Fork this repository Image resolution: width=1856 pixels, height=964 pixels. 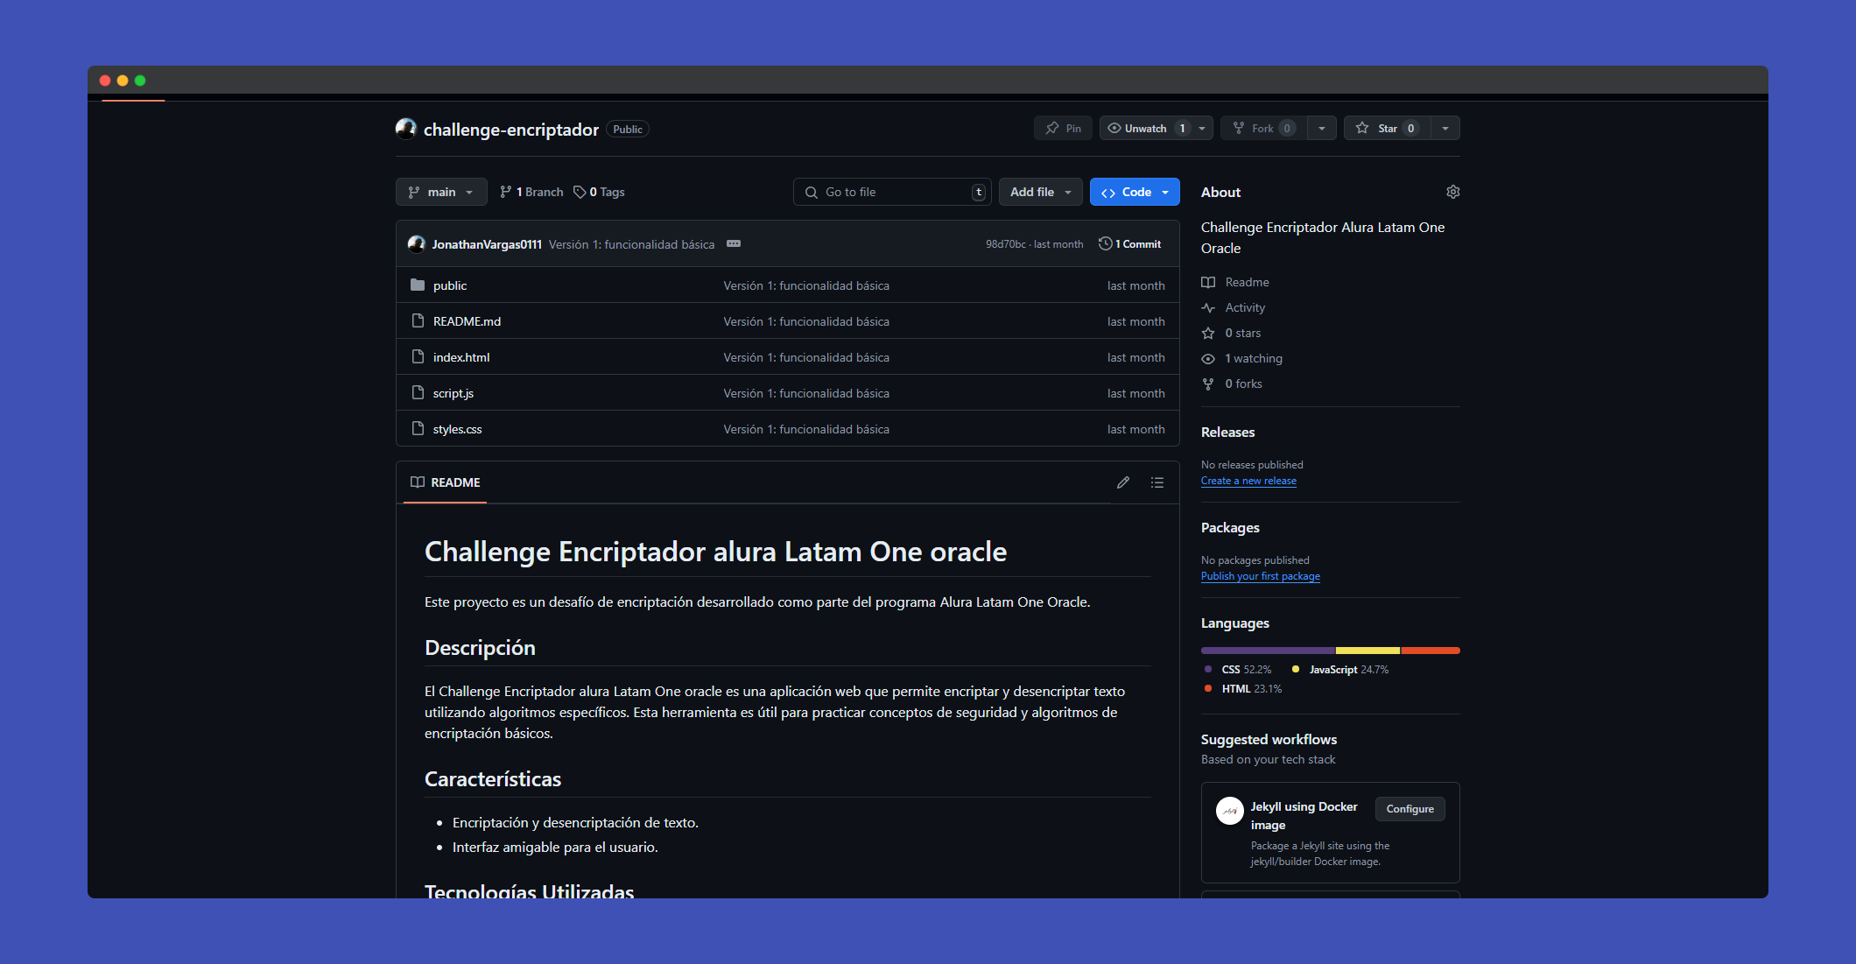(1263, 129)
